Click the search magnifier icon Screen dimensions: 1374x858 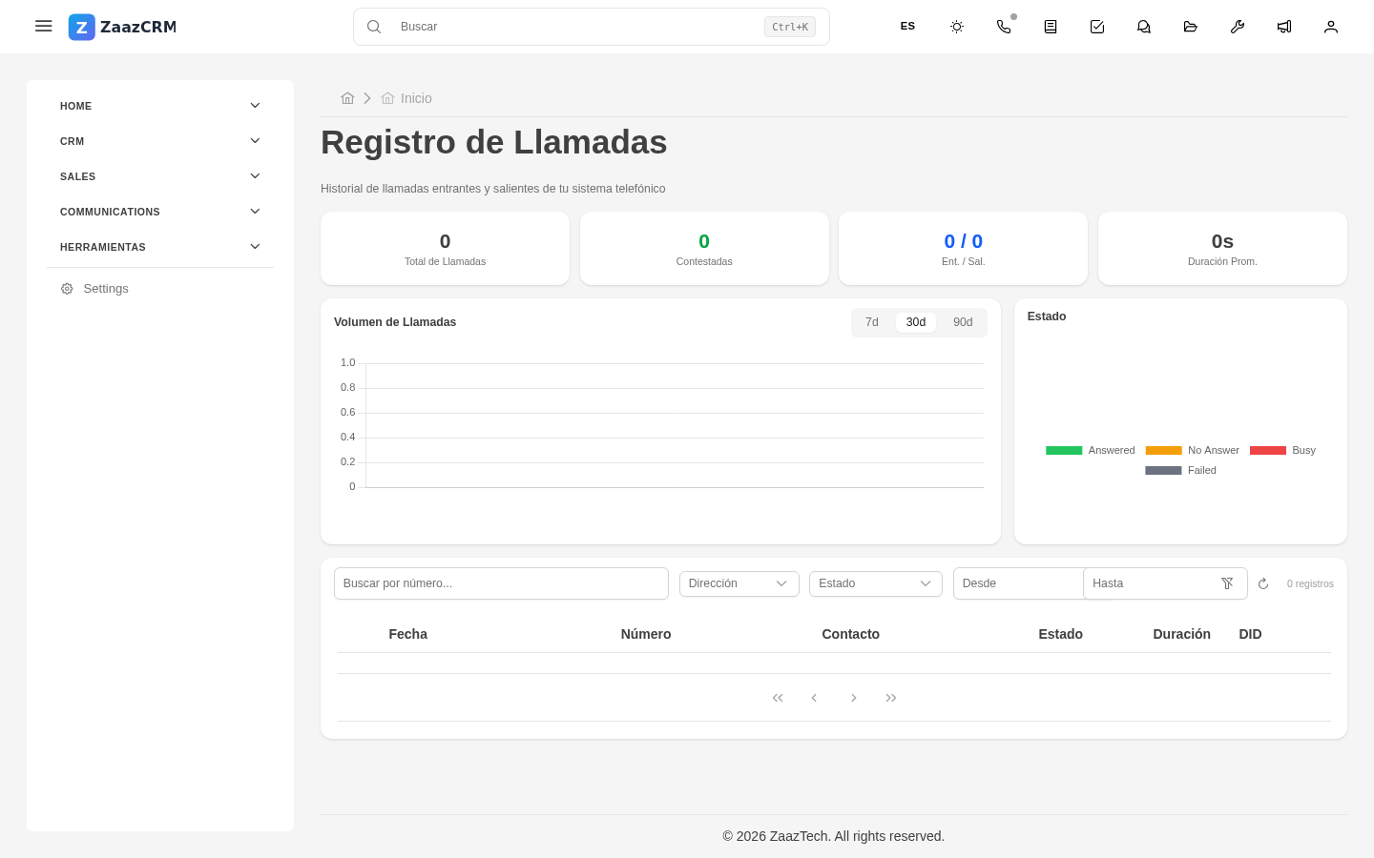coord(374,27)
